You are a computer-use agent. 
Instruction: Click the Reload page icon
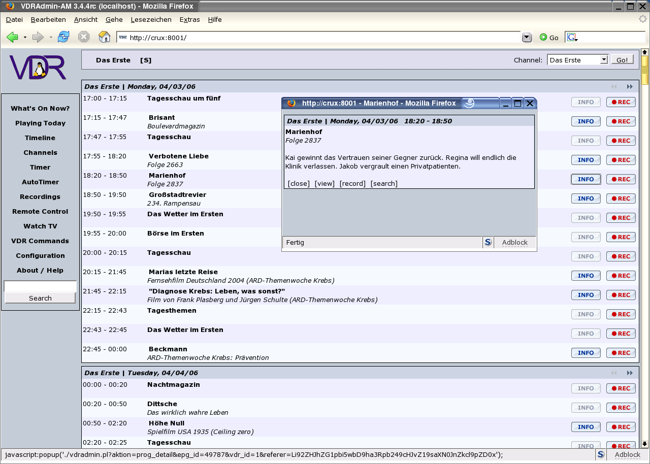63,37
